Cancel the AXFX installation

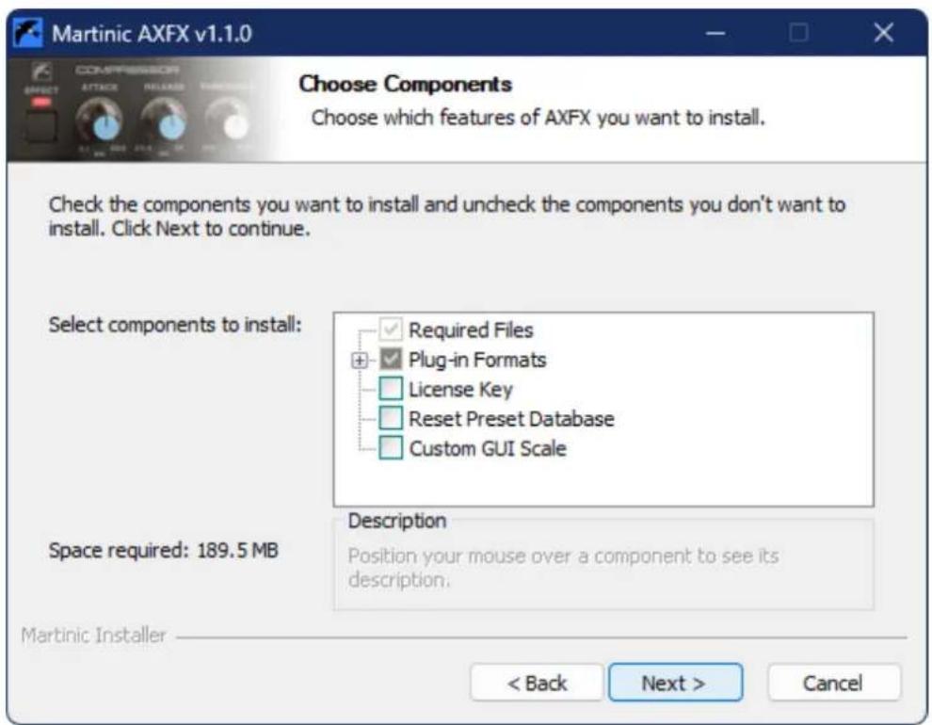833,683
